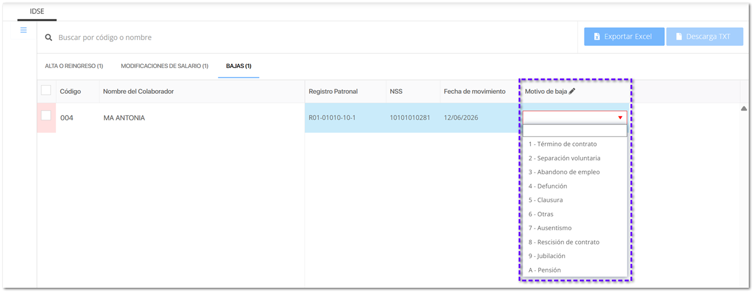Choose 1 - Término de contrato
The image size is (754, 293).
coord(575,144)
